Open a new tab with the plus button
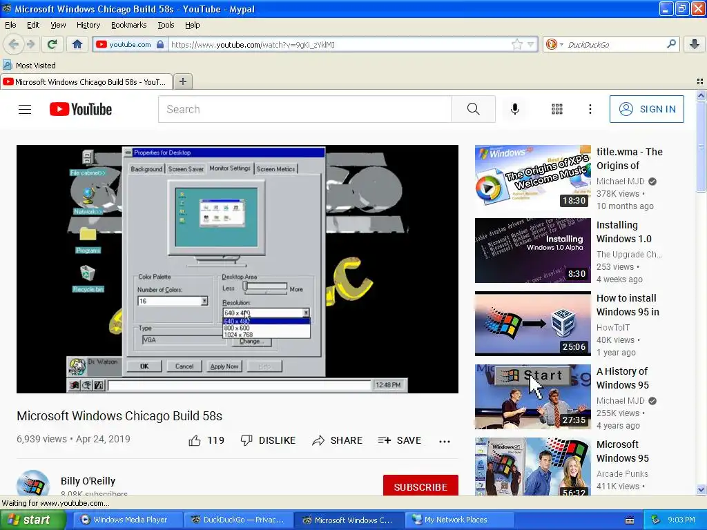The image size is (707, 530). tap(182, 81)
